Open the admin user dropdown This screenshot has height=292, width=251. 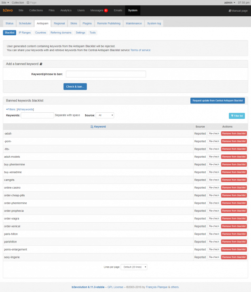coord(230,2)
